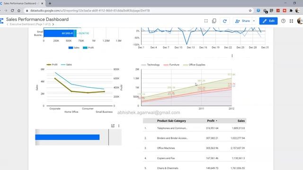This screenshot has width=303, height=170.
Task: Select the Telephones and Communi... table row
Action: click(x=195, y=128)
